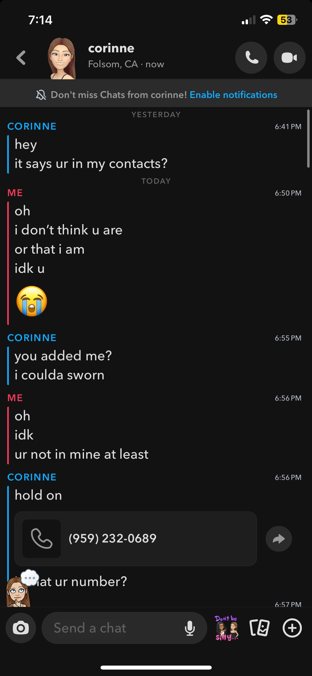
Task: Start a voice call with corinne
Action: tap(251, 58)
